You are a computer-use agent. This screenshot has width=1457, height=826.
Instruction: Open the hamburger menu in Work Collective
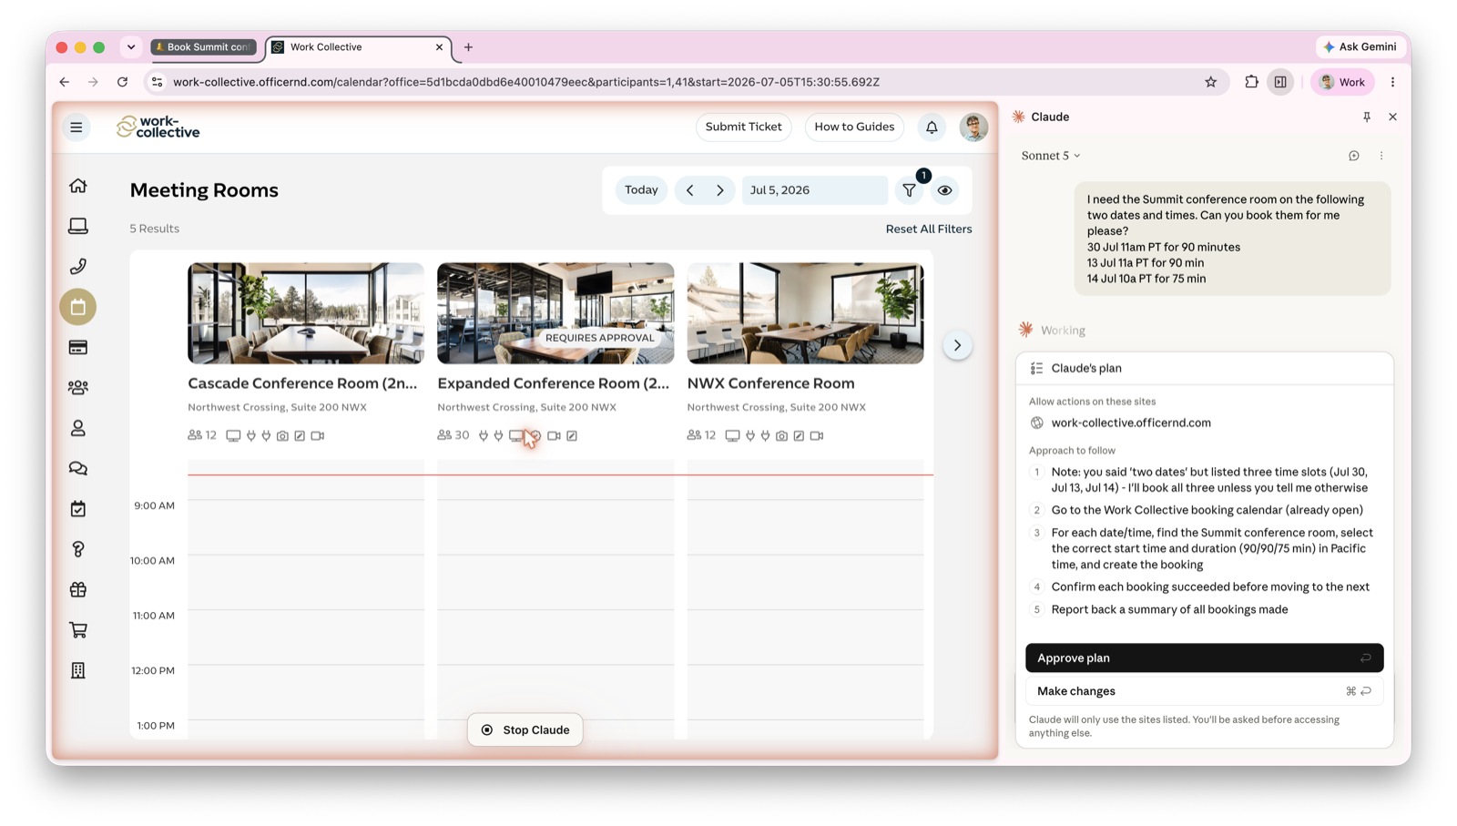click(x=76, y=127)
